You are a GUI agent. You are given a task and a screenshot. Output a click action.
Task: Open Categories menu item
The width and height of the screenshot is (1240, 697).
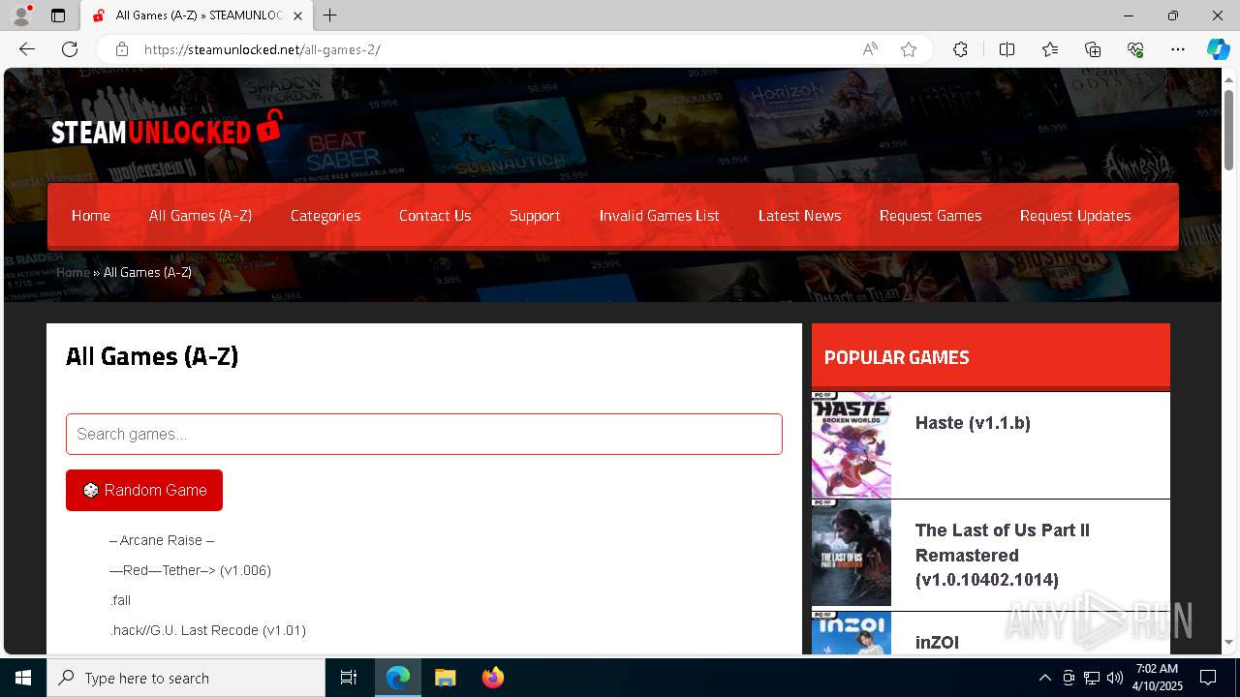point(325,216)
